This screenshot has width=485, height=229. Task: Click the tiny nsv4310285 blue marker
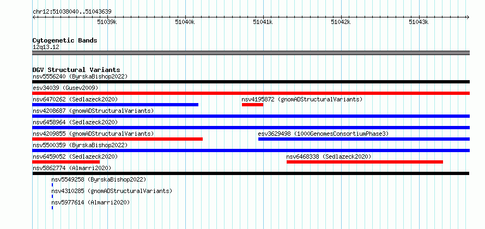coord(52,196)
